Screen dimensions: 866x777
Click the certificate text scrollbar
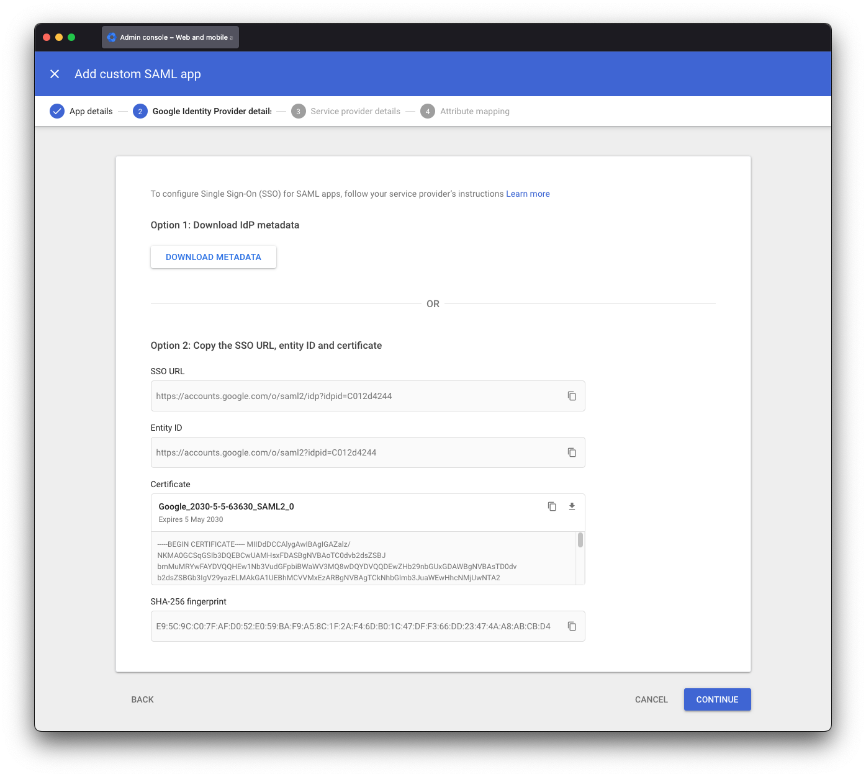(x=580, y=541)
